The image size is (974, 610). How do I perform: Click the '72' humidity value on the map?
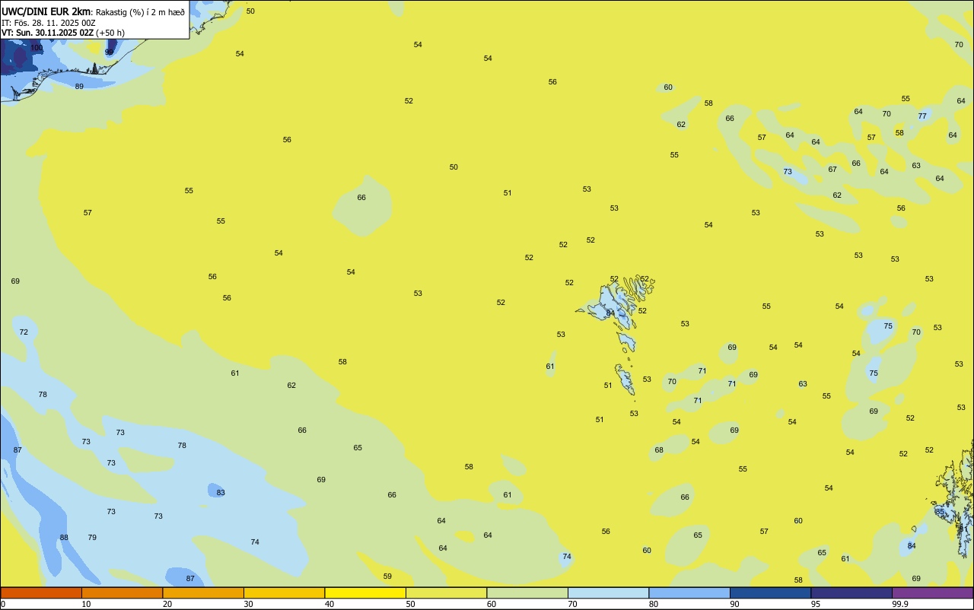pyautogui.click(x=24, y=332)
